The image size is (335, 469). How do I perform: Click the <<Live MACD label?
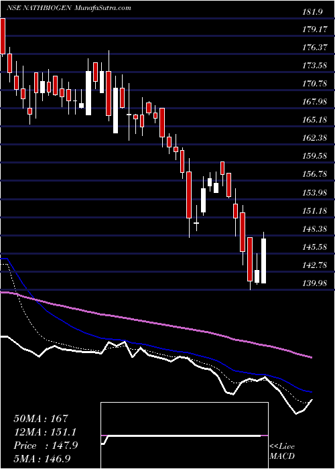click(282, 451)
